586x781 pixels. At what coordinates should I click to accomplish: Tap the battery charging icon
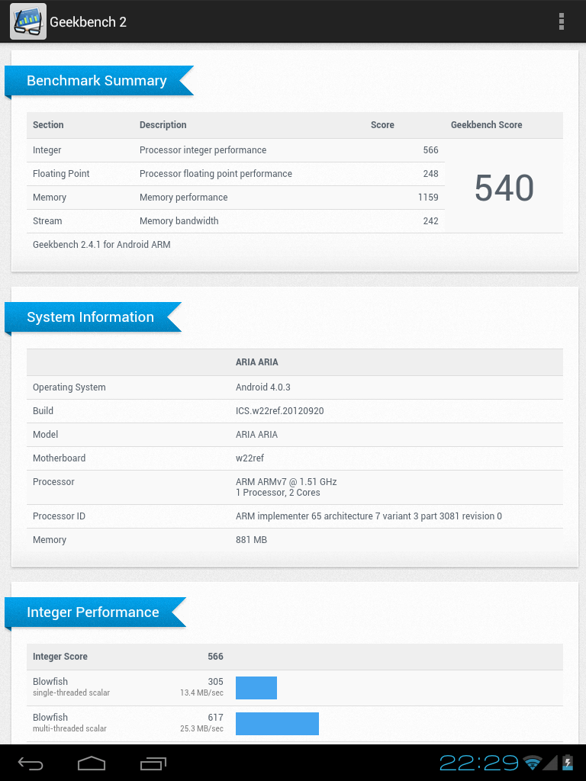(568, 762)
